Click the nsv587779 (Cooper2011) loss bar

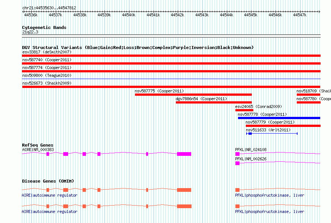point(283,126)
